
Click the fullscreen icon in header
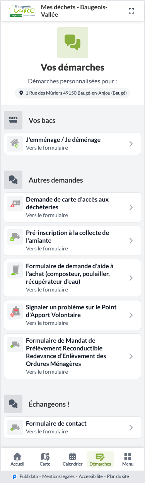pyautogui.click(x=131, y=11)
